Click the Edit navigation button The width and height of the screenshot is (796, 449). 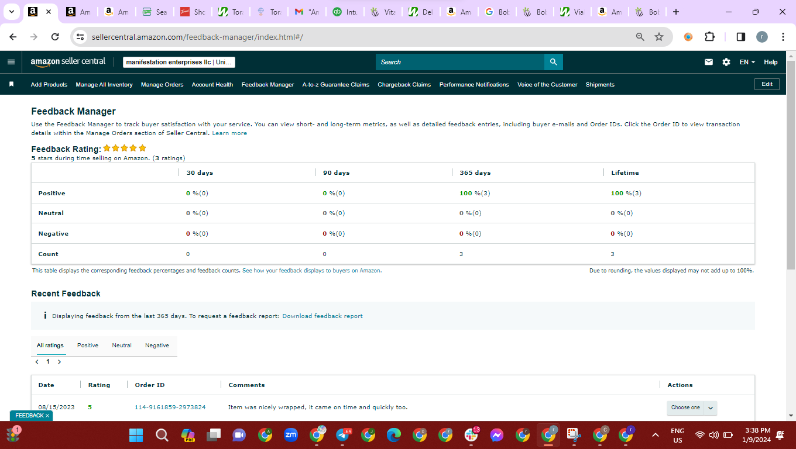coord(767,84)
